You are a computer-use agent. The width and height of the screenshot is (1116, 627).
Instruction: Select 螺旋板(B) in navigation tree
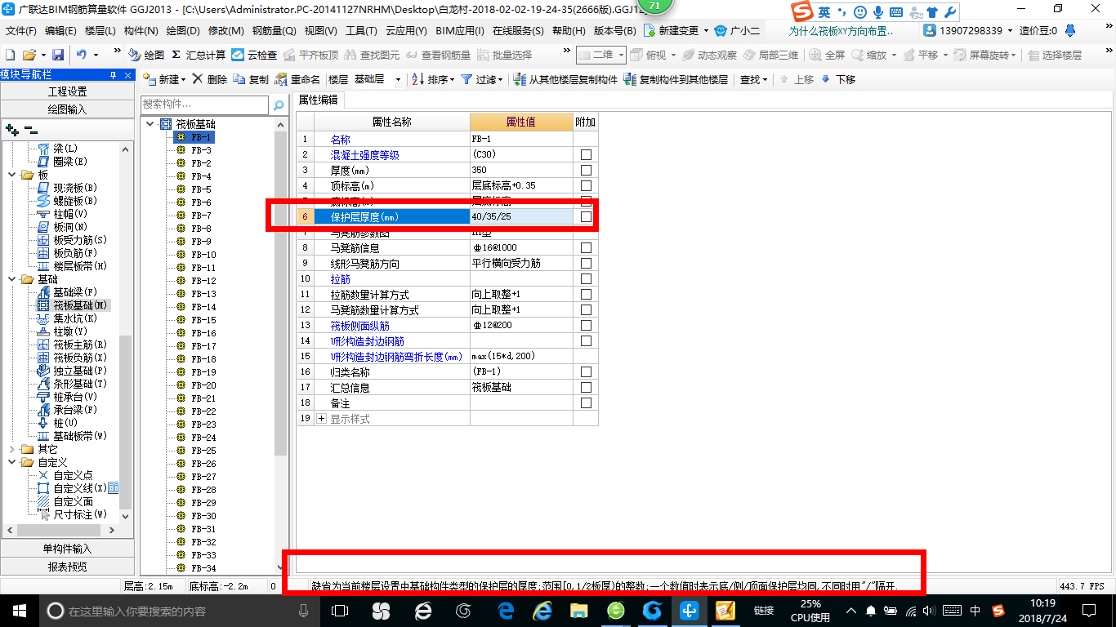[74, 201]
